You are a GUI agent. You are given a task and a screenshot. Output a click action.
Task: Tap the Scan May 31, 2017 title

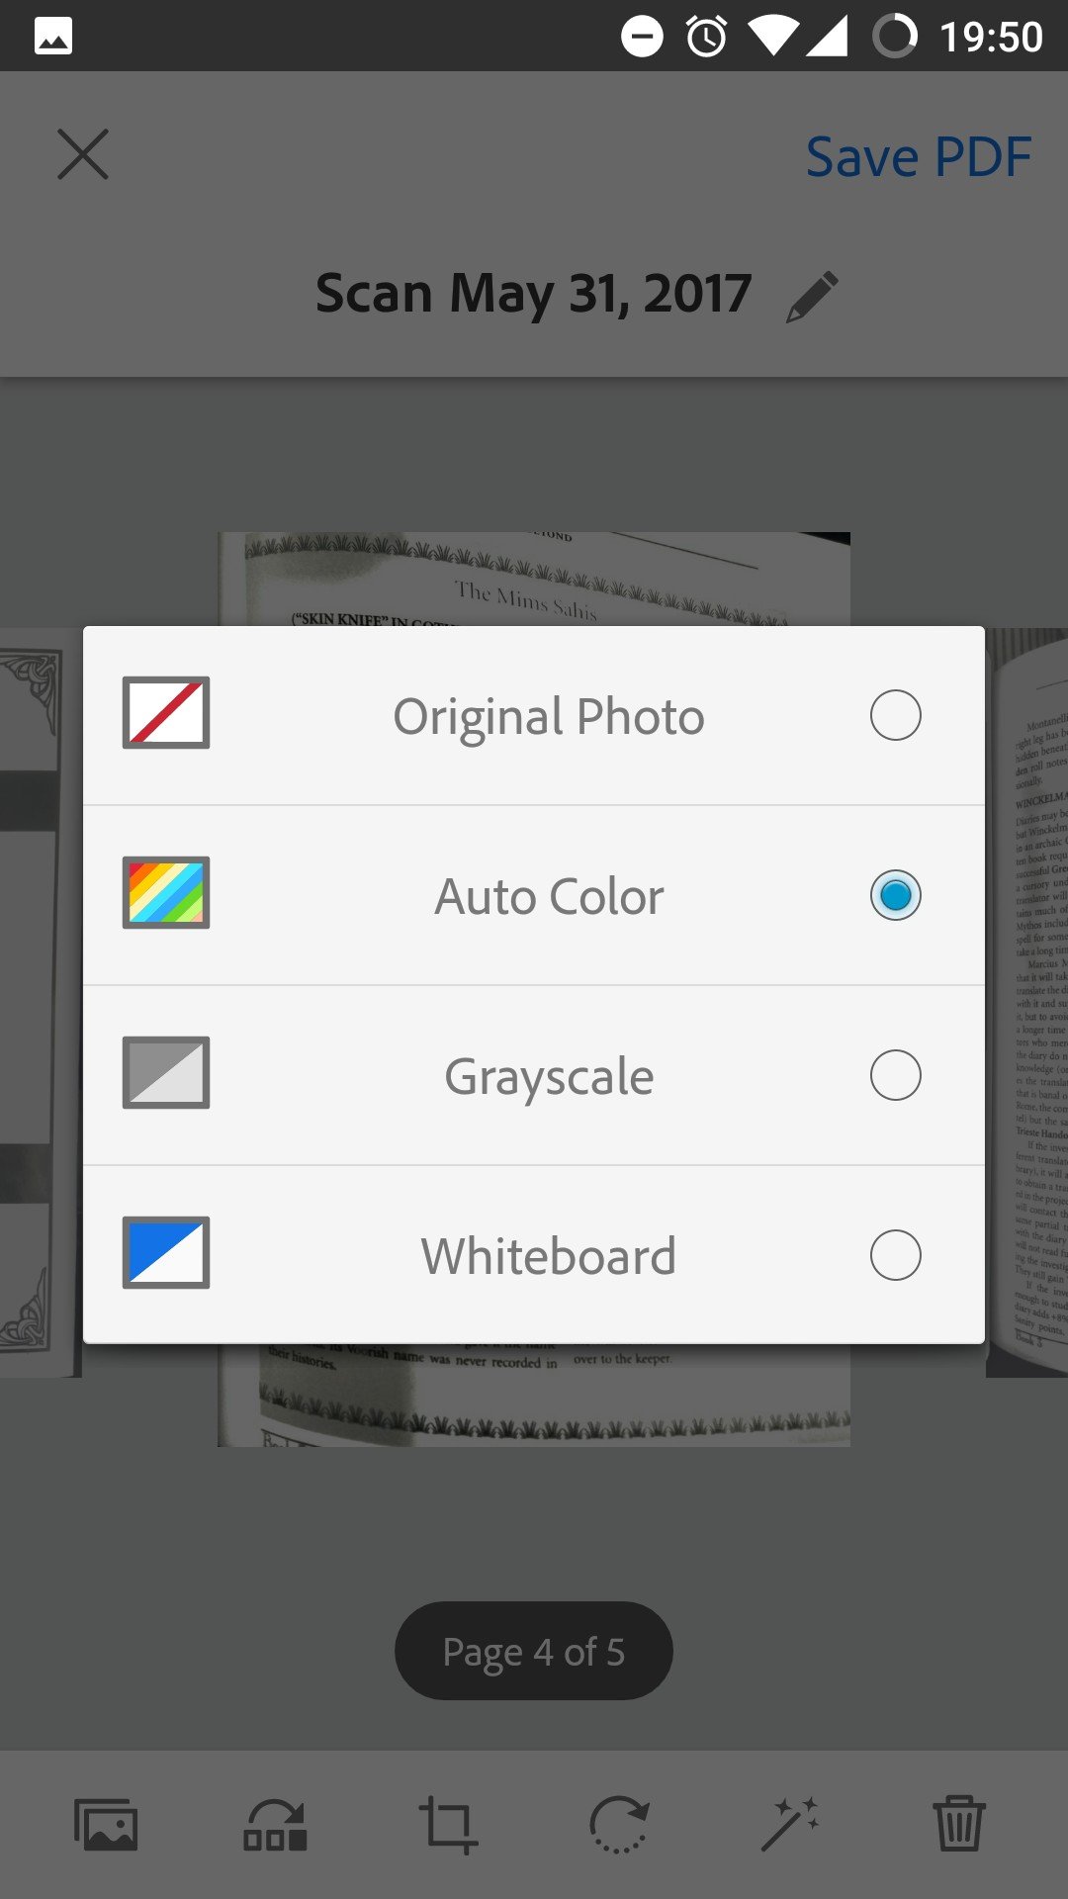pyautogui.click(x=534, y=295)
